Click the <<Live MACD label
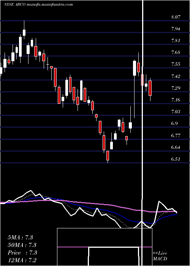Viewport: 190px width, 266px height. pyautogui.click(x=160, y=256)
